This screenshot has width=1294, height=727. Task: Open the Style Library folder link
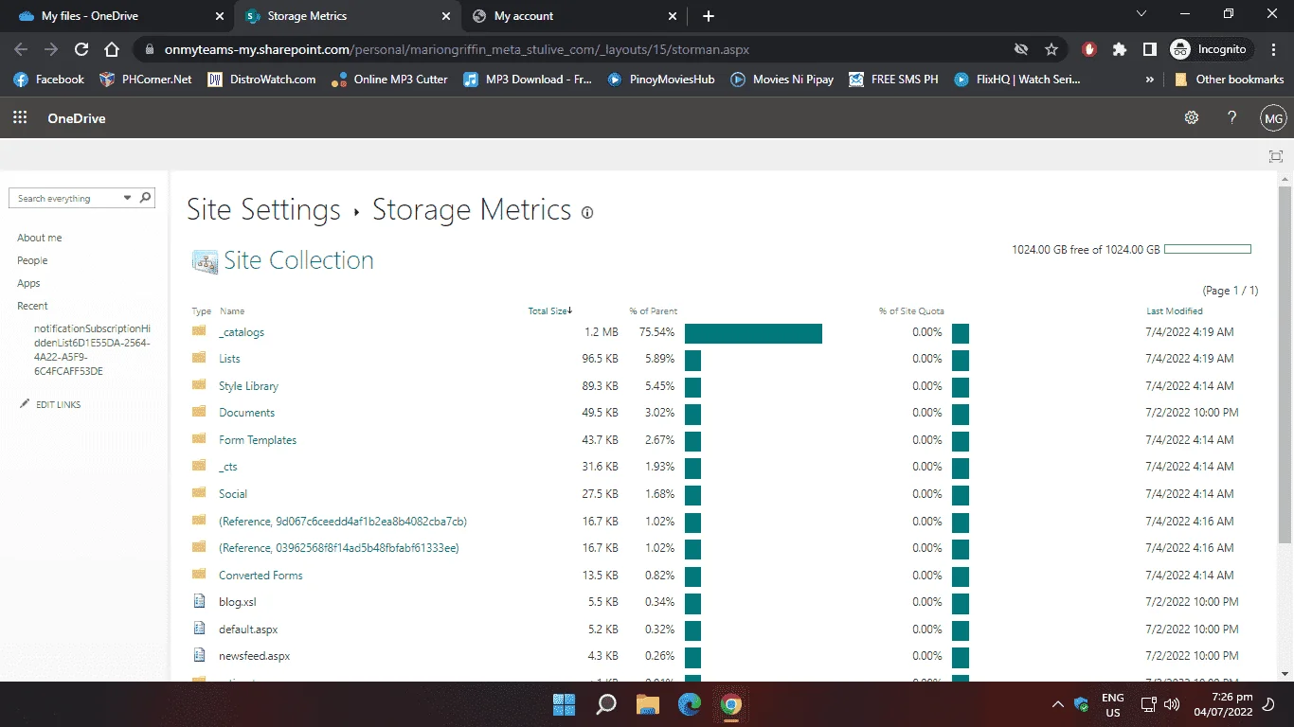[x=248, y=386]
